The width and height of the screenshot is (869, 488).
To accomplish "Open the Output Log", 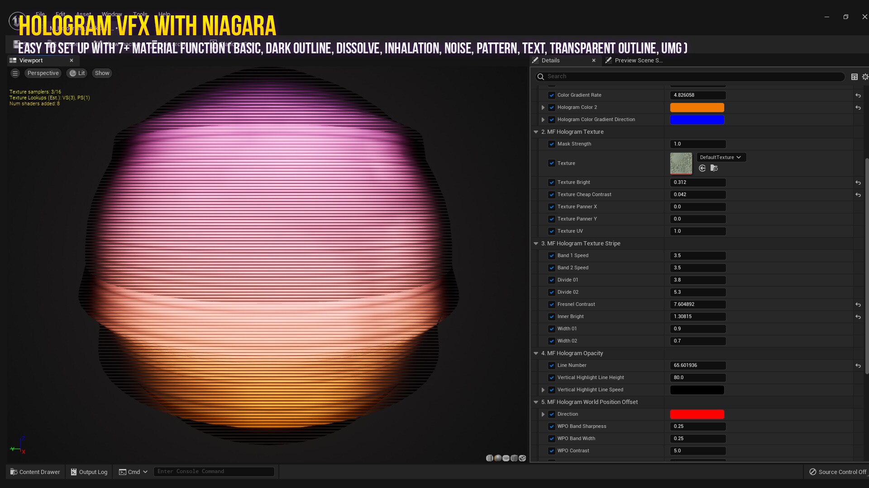I will (89, 472).
